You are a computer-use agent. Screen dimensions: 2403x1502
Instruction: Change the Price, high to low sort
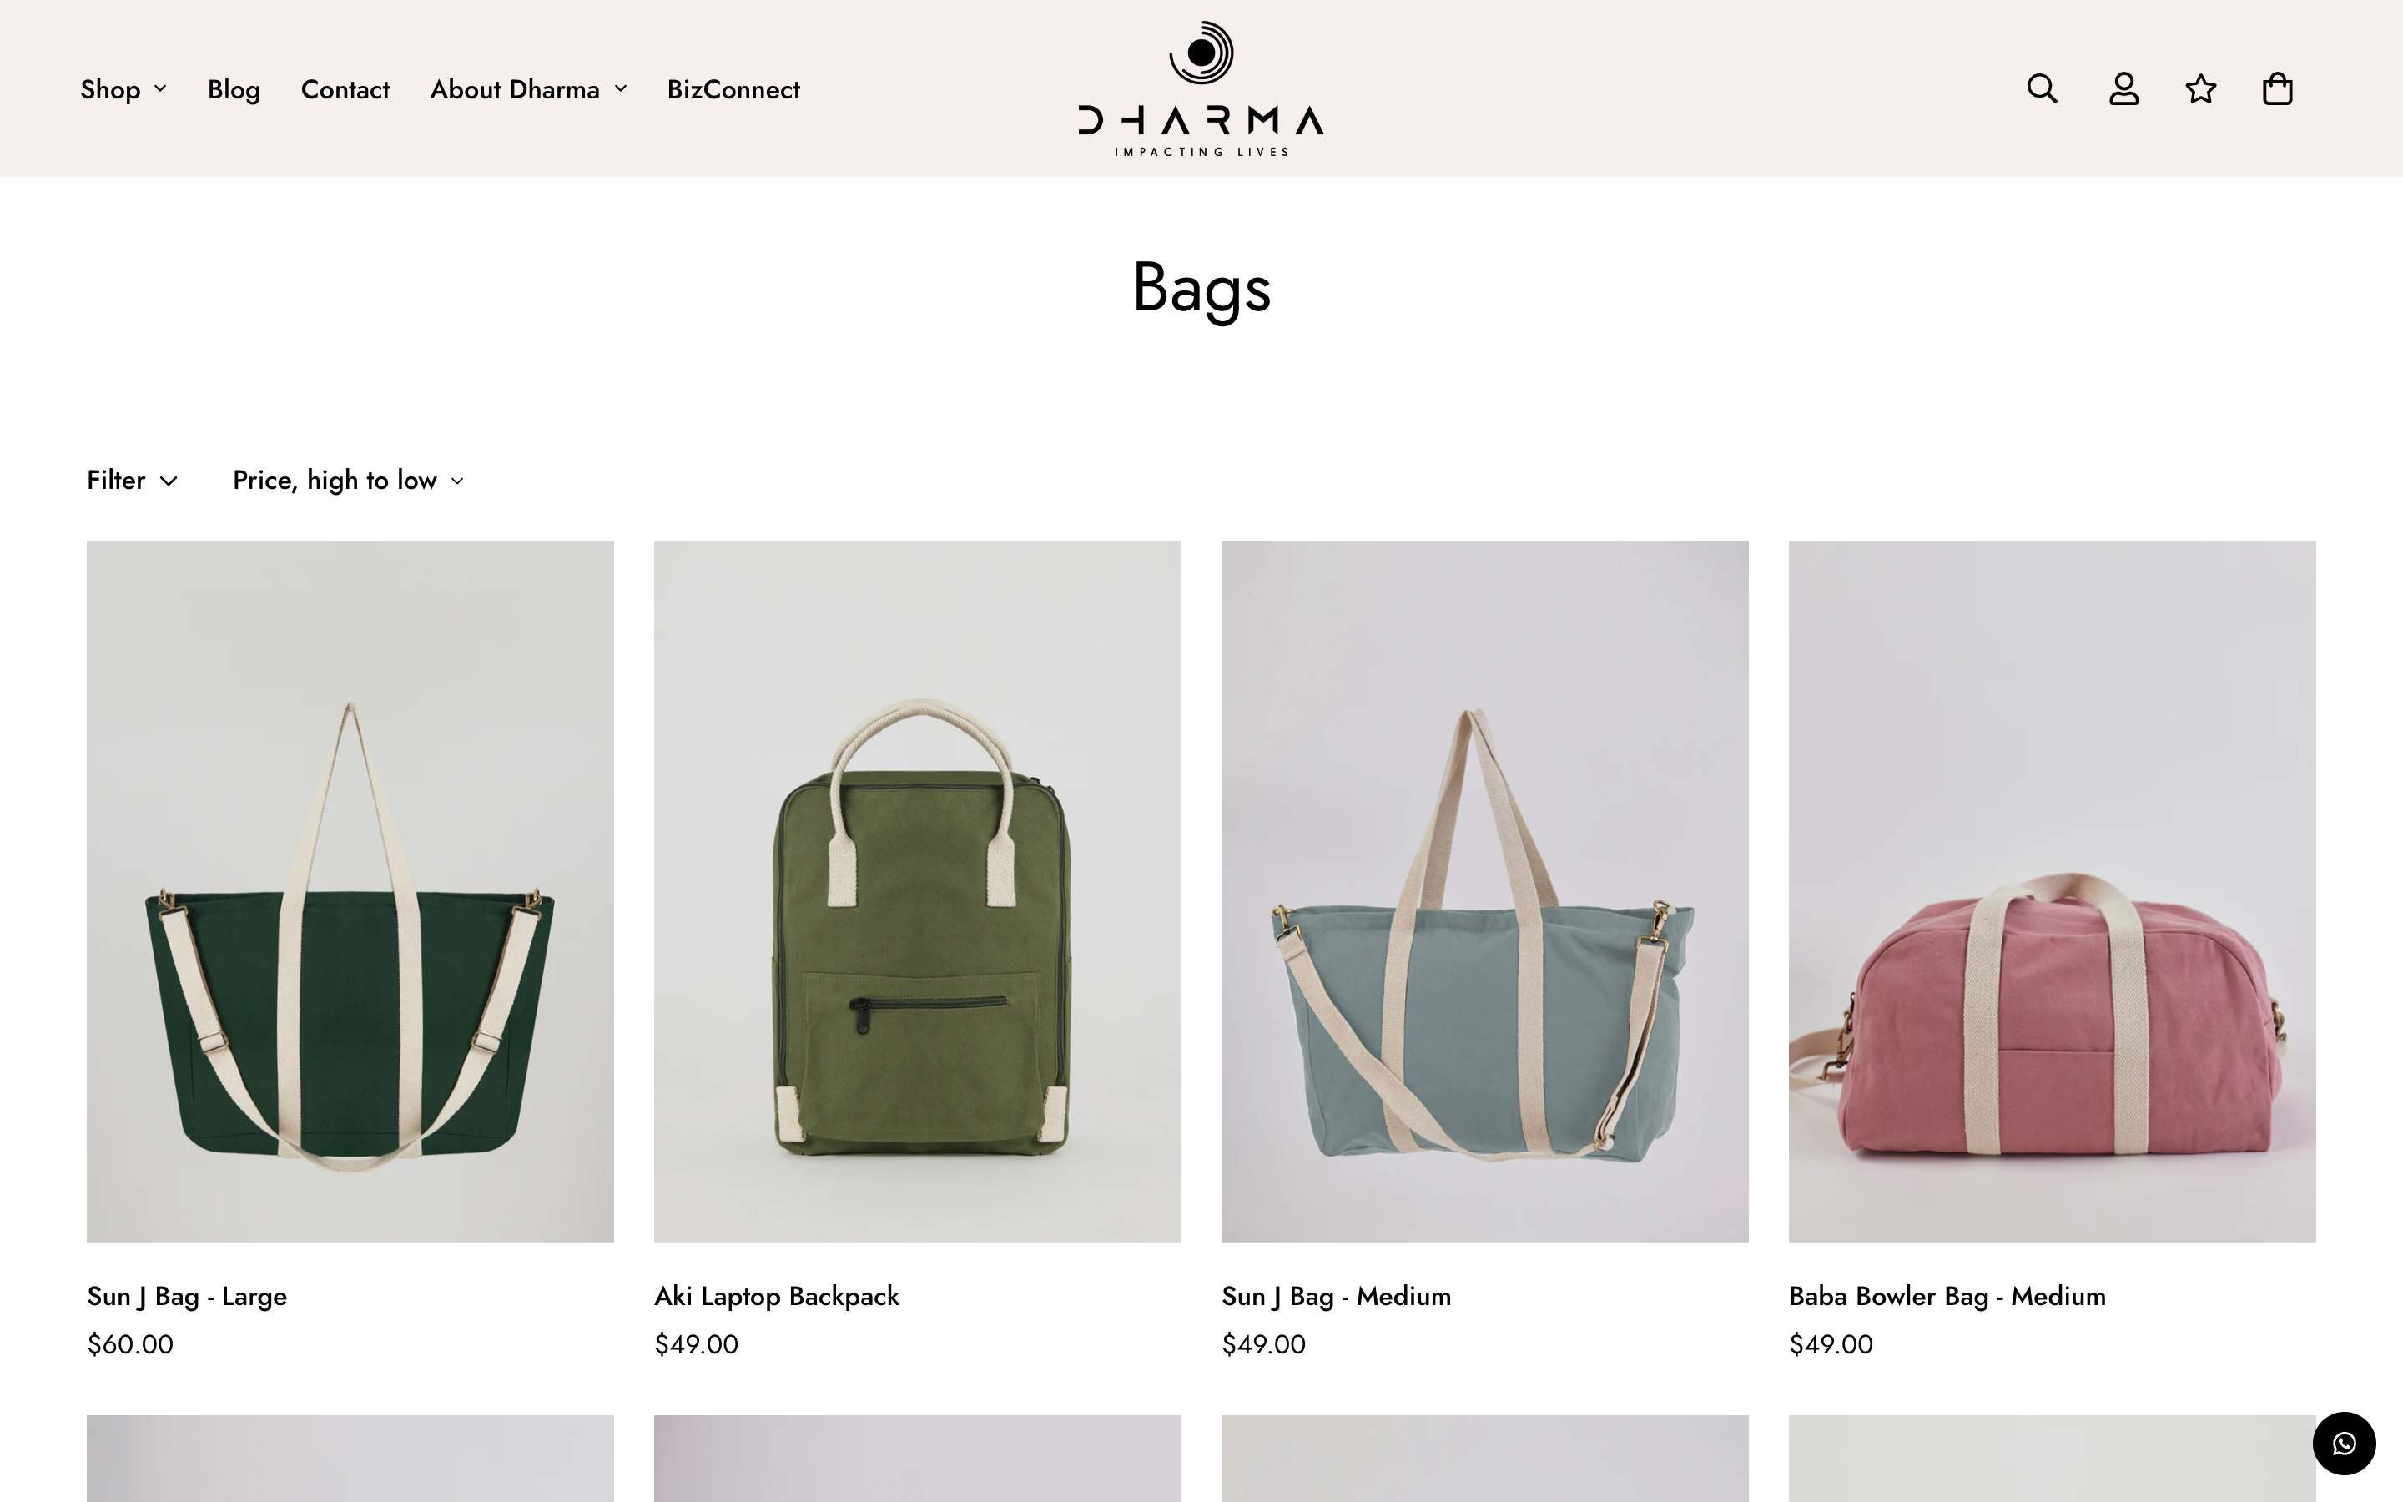click(349, 480)
